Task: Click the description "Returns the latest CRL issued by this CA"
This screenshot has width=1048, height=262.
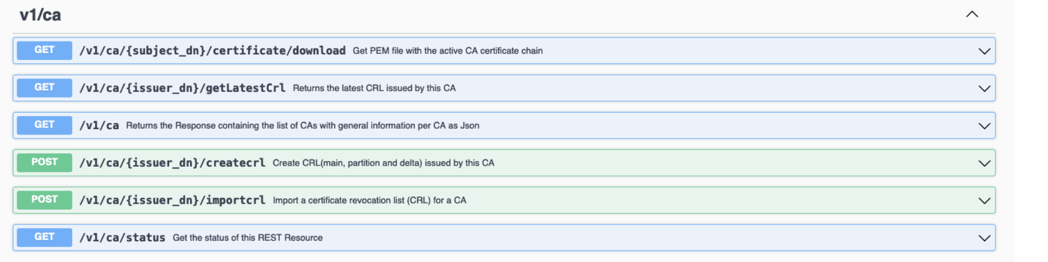Action: [374, 88]
